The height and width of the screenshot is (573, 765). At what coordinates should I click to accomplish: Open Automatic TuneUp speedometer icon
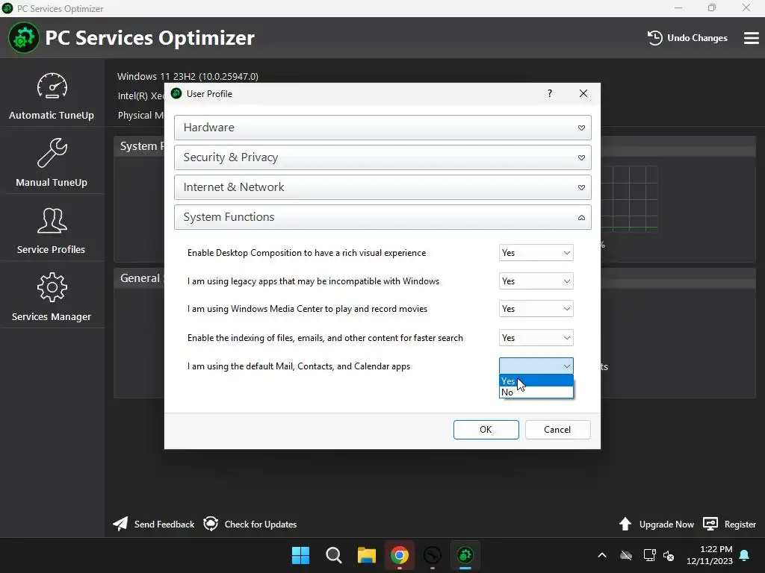click(x=52, y=87)
